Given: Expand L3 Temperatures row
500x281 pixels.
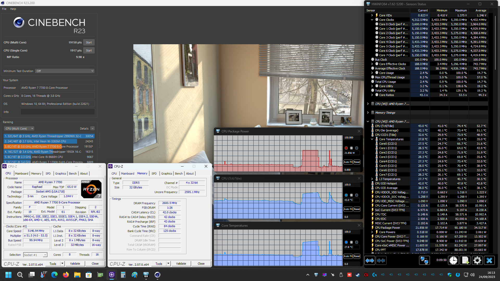Looking at the screenshot, I should point(372,179).
